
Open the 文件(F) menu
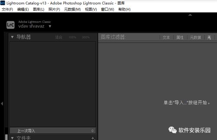[x=7, y=9]
